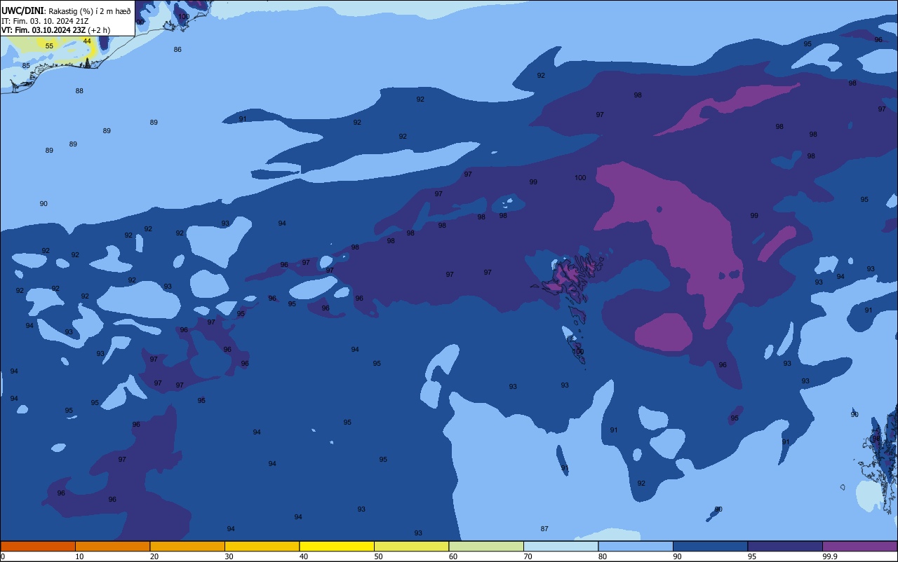Click the valid time line 'VT: Fim. 03.10.2024 23Z (+2 h)'
Screen dimensions: 898x562
55,30
